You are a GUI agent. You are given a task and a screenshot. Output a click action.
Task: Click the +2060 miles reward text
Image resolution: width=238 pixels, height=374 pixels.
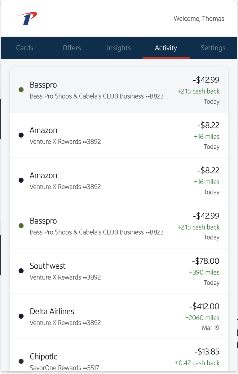coord(202,318)
